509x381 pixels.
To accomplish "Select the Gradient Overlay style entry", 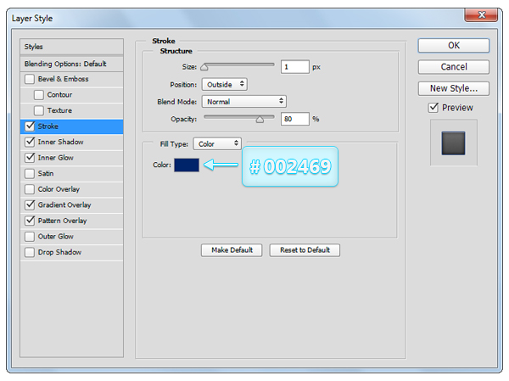I will click(x=64, y=205).
